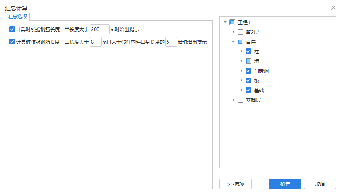Screen dimensions: 341x194
Task: Select the 首层 tree label
Action: [x=251, y=42]
